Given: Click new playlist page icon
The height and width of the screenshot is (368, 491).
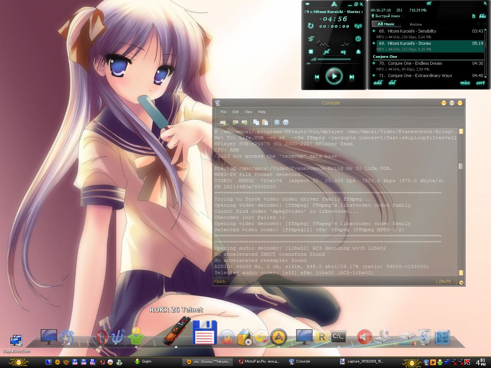Looking at the screenshot, I should tap(474, 16).
